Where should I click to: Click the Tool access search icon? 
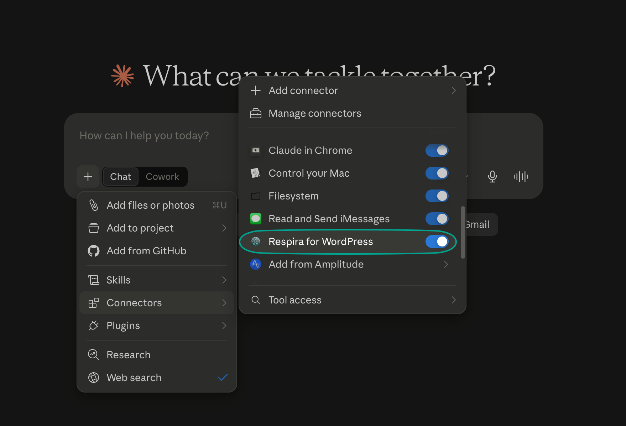point(256,300)
